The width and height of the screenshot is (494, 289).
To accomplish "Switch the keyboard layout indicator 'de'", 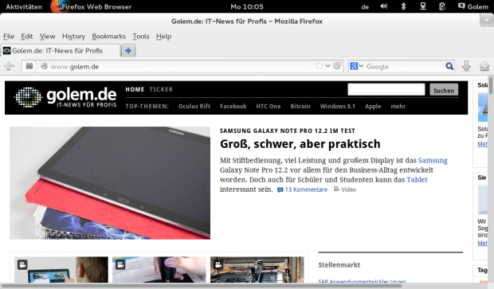I will coord(365,6).
